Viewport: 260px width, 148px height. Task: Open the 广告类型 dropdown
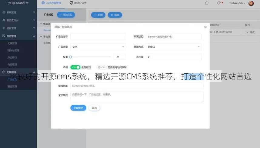click(98, 47)
